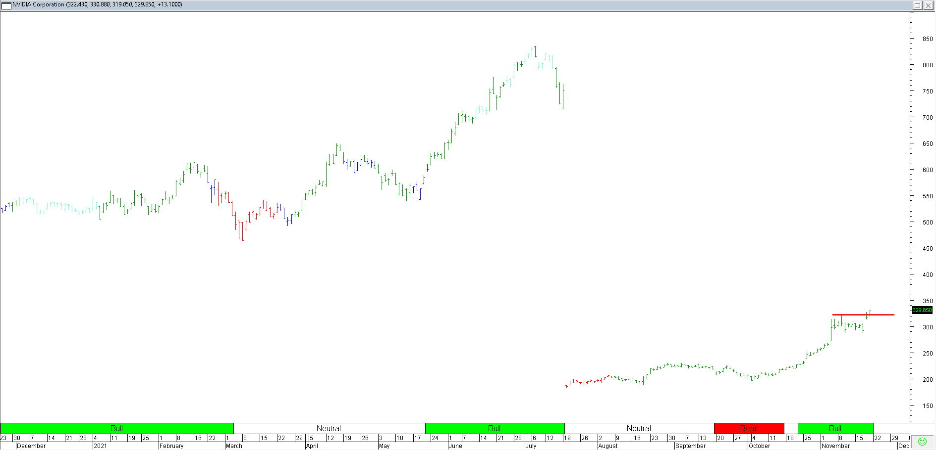The height and width of the screenshot is (450, 936).
Task: Click the April month label
Action: [312, 446]
